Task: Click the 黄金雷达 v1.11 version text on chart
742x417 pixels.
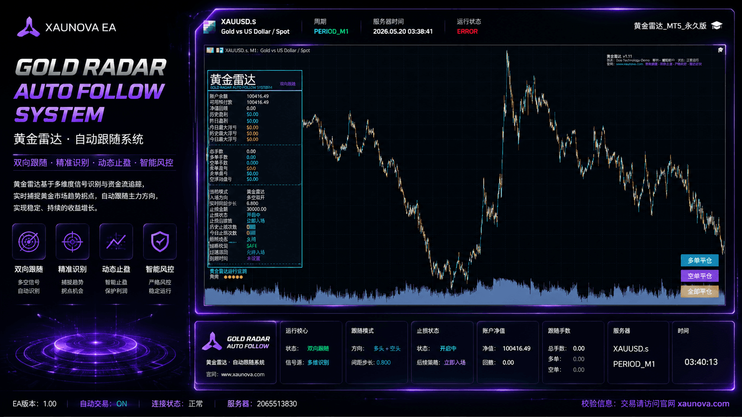Action: click(x=620, y=57)
